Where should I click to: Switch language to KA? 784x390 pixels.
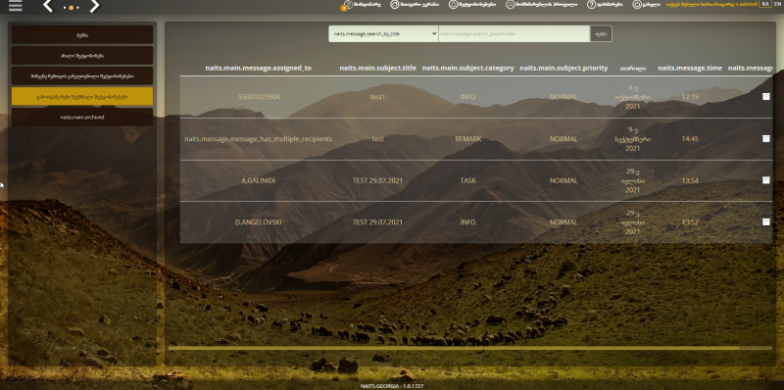765,4
